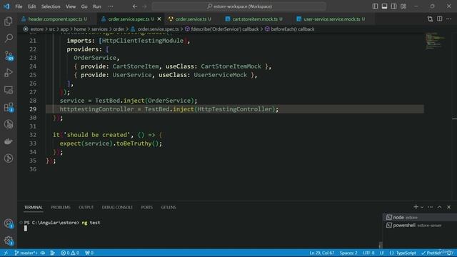Open terminal panel More Actions ellipsis

tap(430, 207)
